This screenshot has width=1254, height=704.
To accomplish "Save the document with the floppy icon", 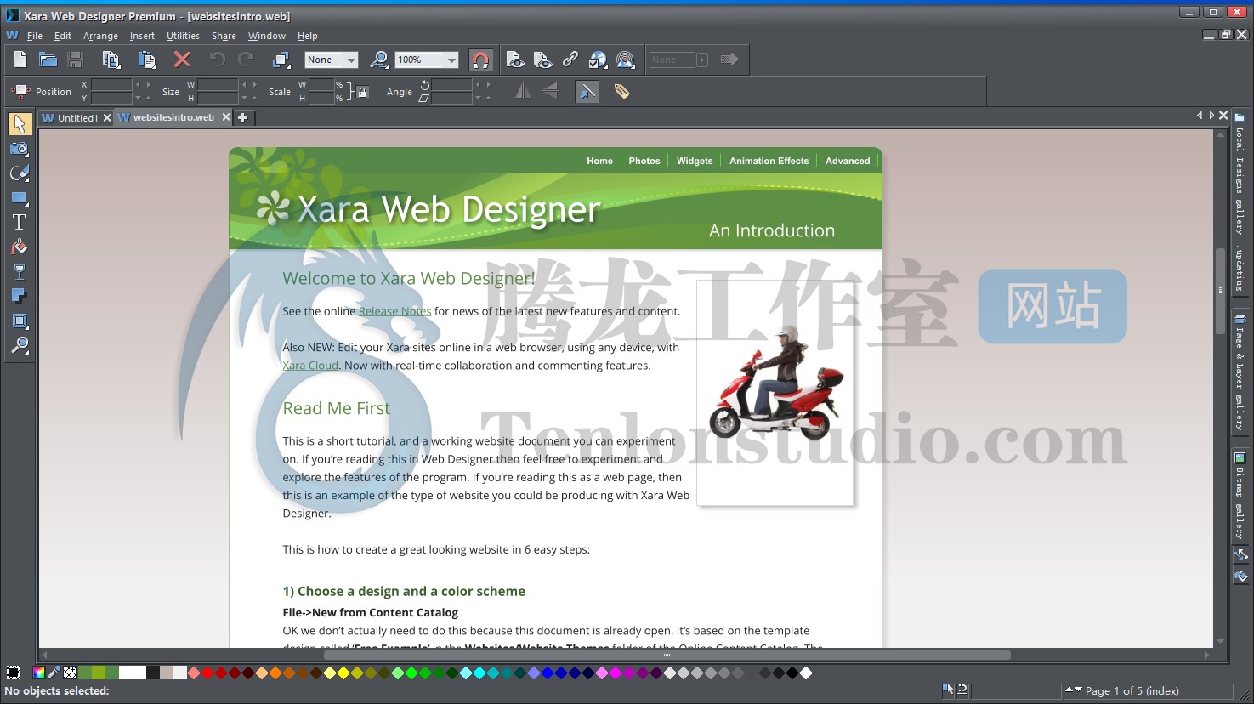I will 76,60.
